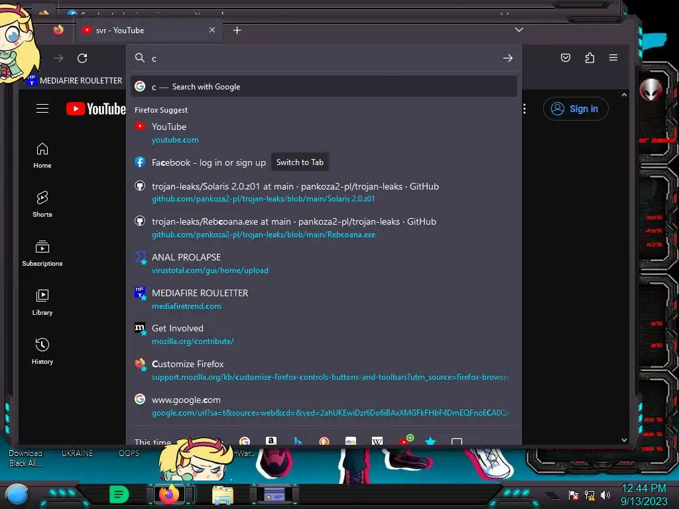Choose the trojan-leaks/Solaris 2.0.z01 GitHub suggestion
The height and width of the screenshot is (509, 679).
[x=324, y=192]
